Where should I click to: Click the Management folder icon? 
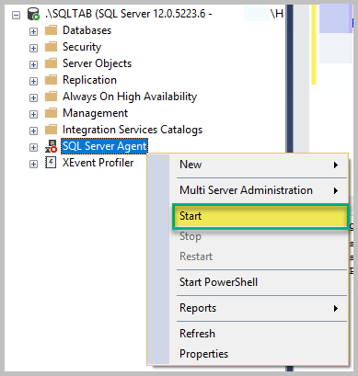51,113
